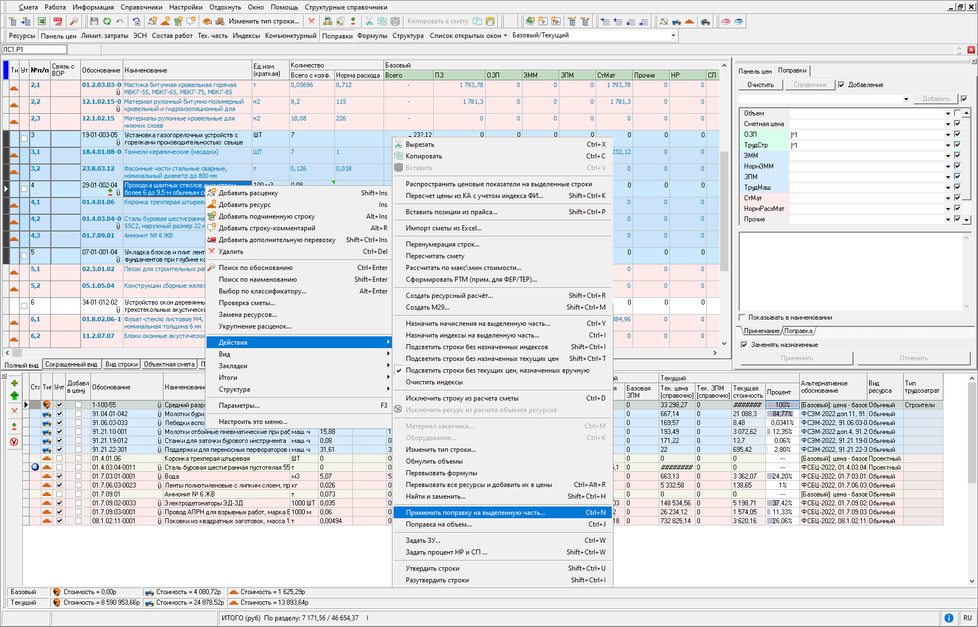Click the pink stacked books toolbar icon

(725, 21)
